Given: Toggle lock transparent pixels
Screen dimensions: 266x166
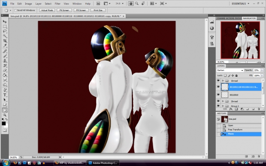Looking at the screenshot, I should click(x=225, y=75).
